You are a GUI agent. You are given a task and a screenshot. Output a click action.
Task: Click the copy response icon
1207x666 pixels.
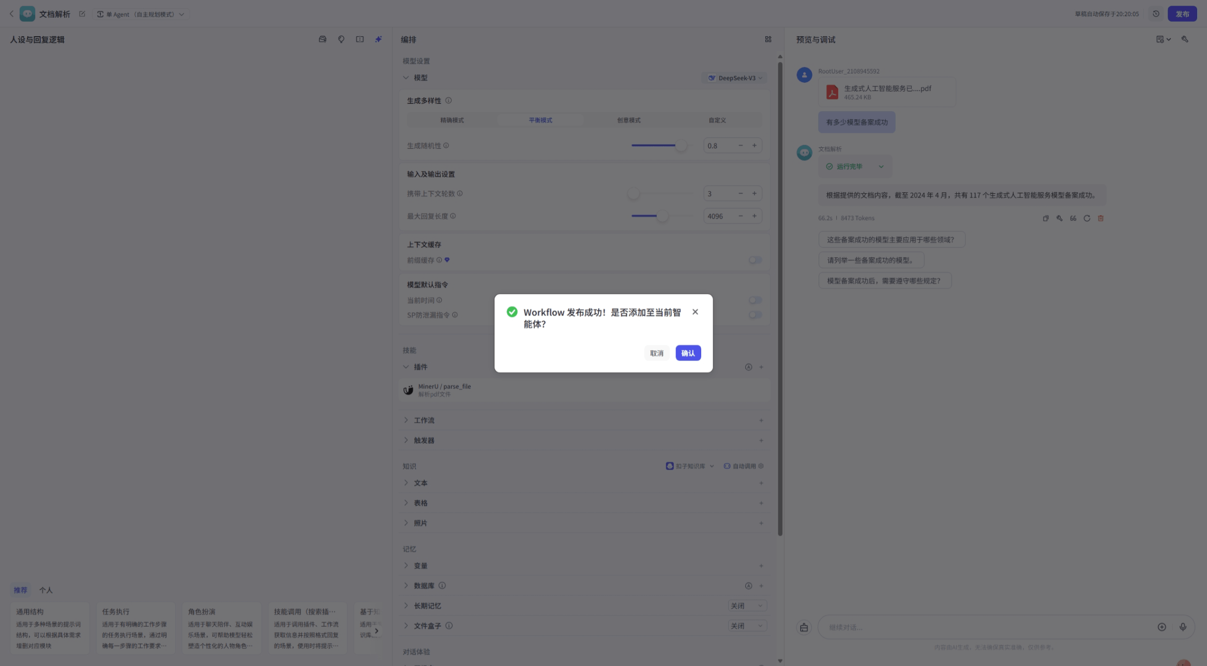[1045, 218]
